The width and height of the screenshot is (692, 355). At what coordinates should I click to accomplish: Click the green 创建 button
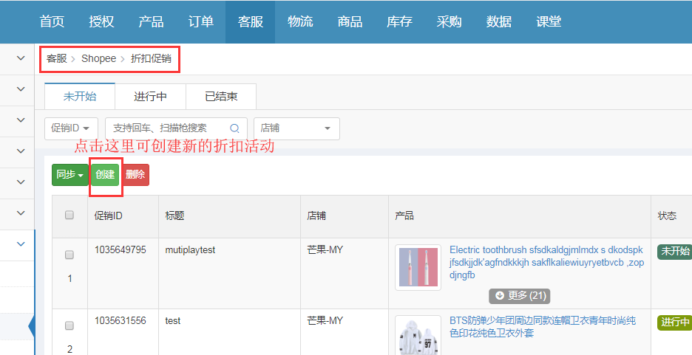click(x=105, y=175)
